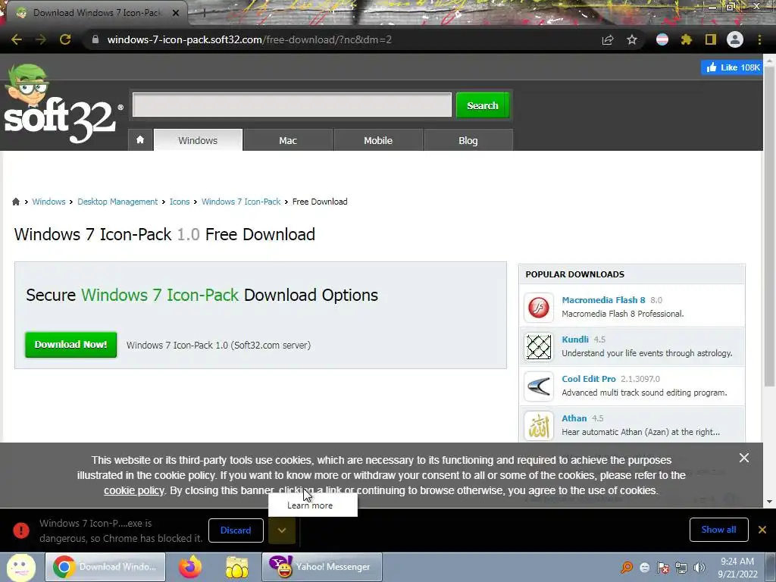Click the Macromedia Flash 8 icon

point(539,308)
